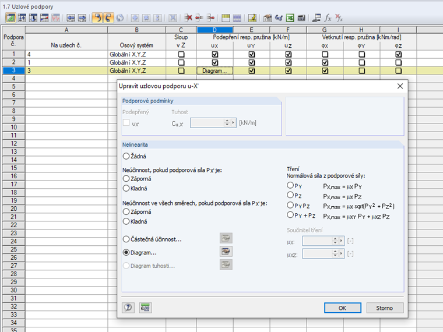
Task: Toggle Sloup v Z checkbox for support 2
Action: coord(181,62)
